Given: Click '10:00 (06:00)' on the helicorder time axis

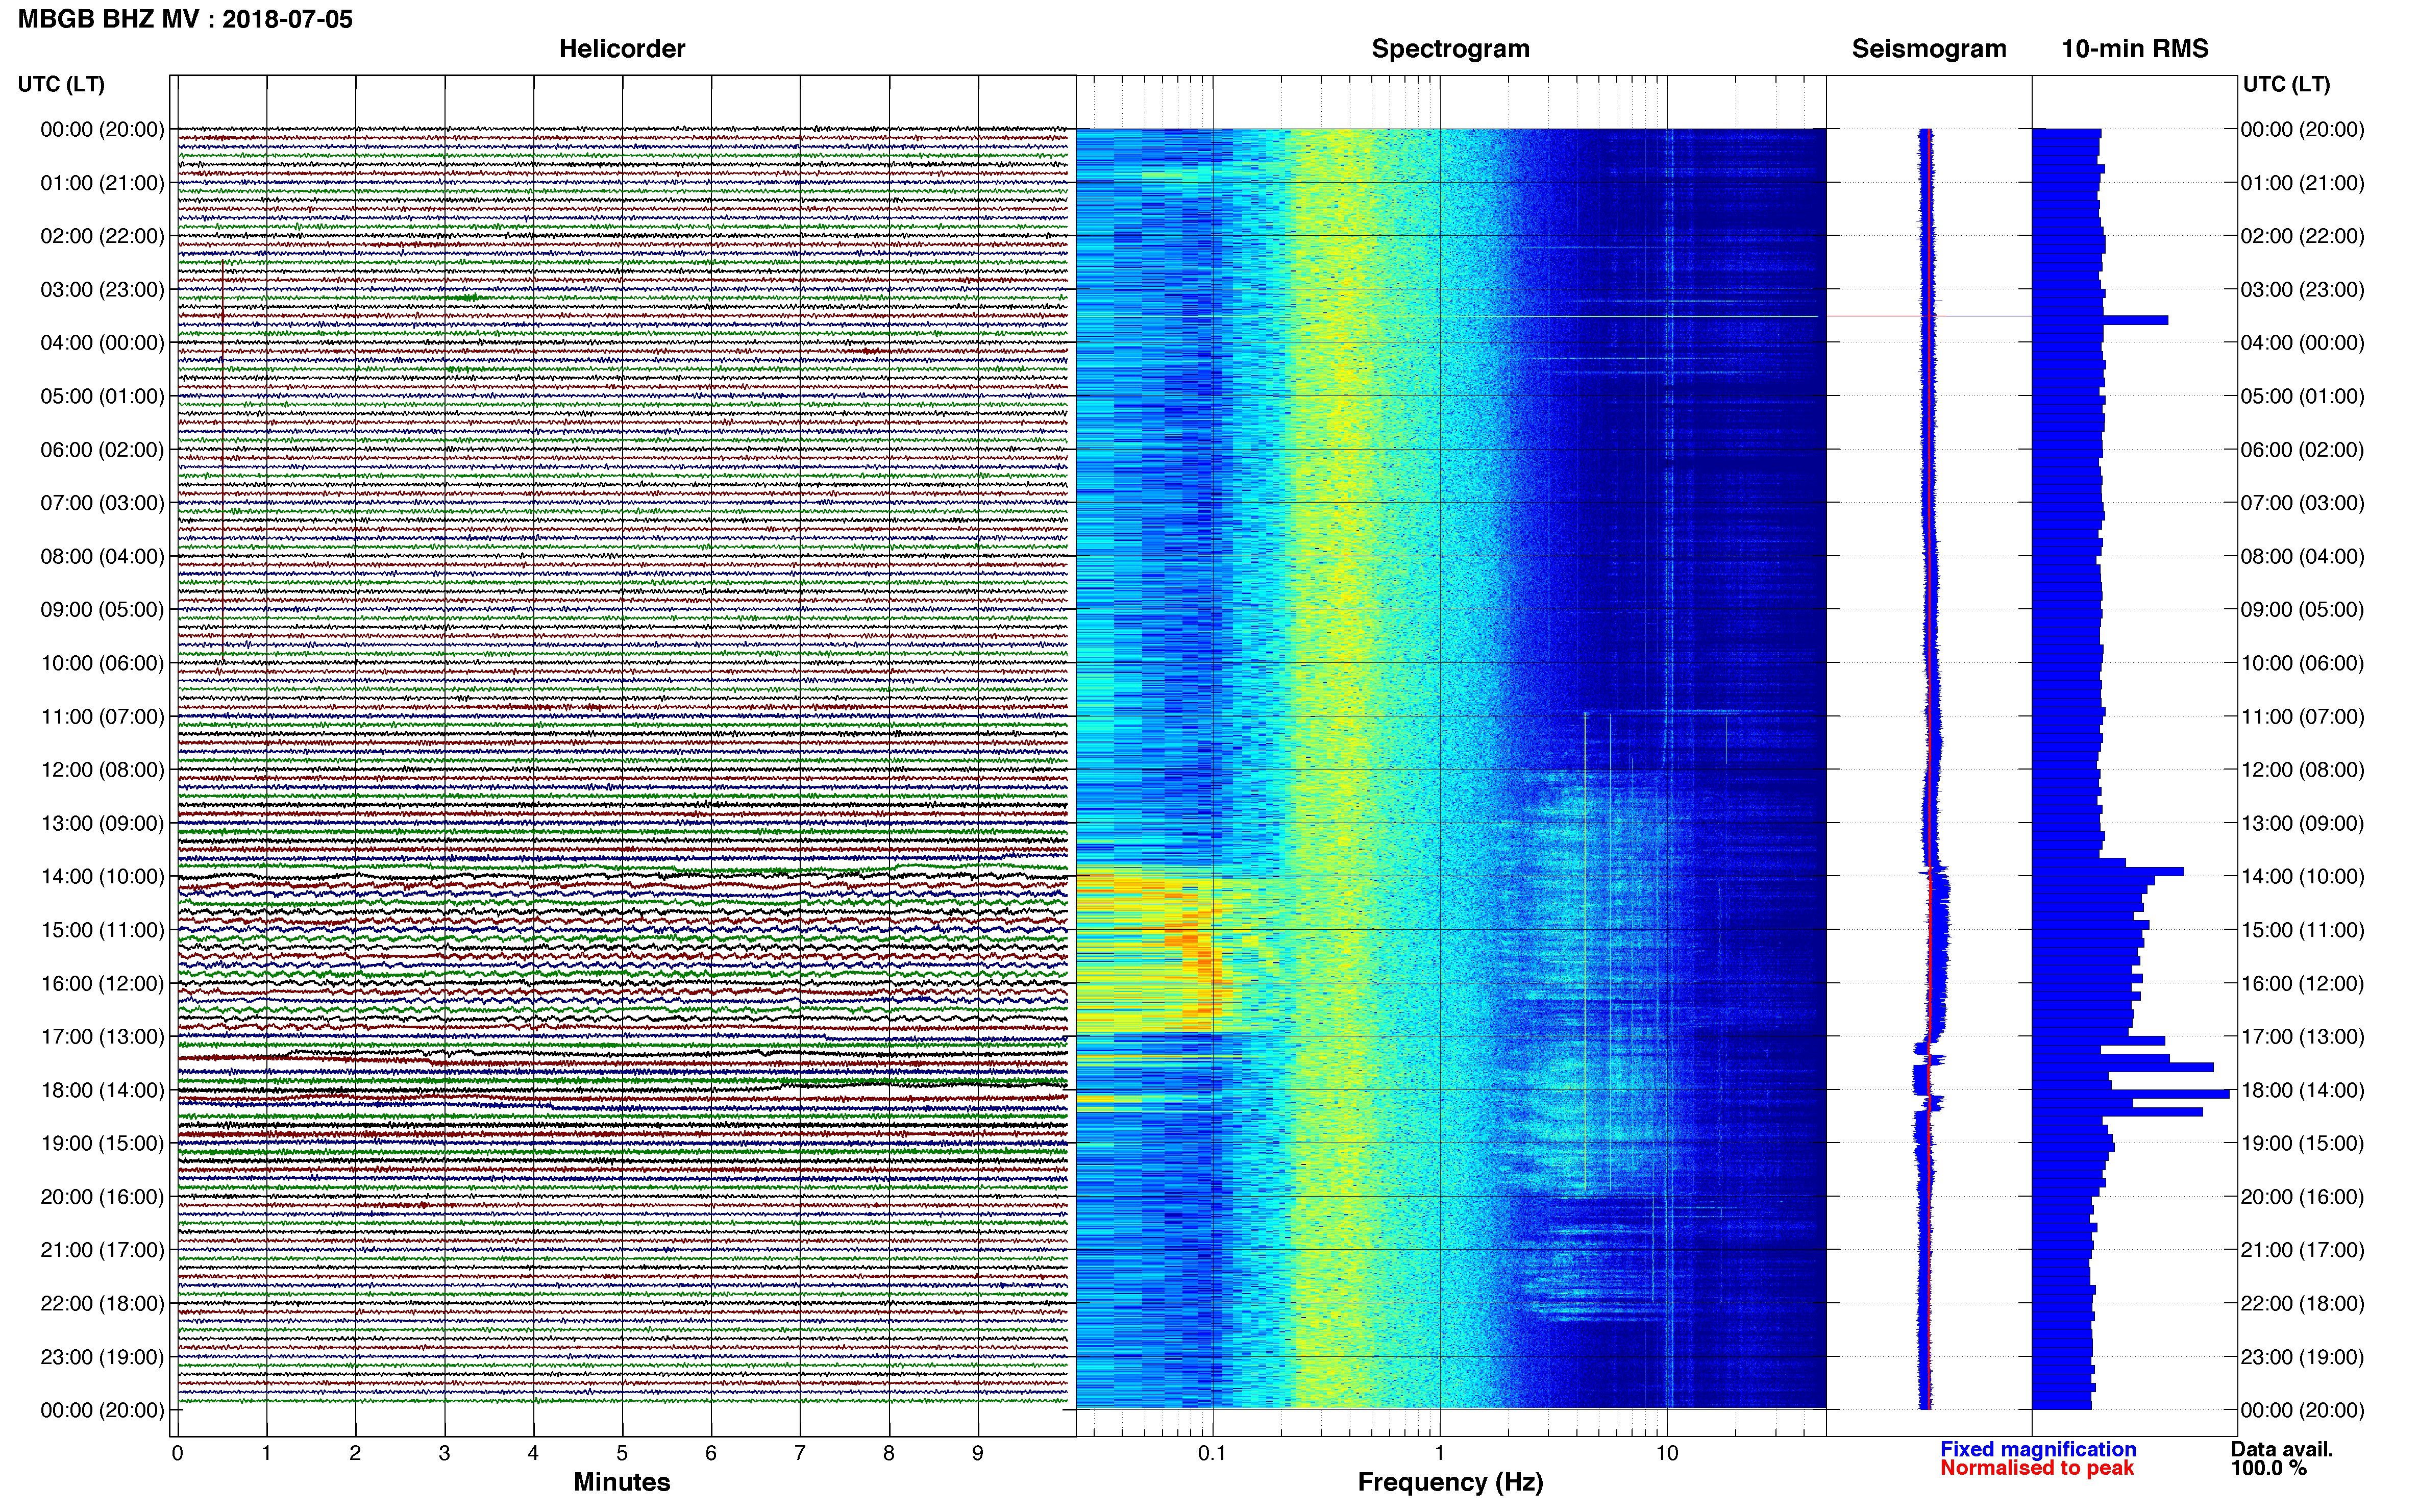Looking at the screenshot, I should point(102,663).
